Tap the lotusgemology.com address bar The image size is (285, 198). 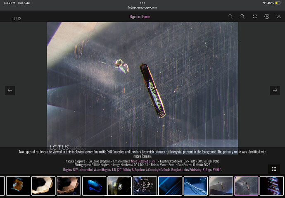pos(142,7)
